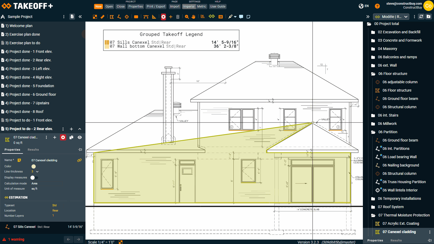The width and height of the screenshot is (434, 244).
Task: Click the Color swatch for cladding
Action: point(34,166)
